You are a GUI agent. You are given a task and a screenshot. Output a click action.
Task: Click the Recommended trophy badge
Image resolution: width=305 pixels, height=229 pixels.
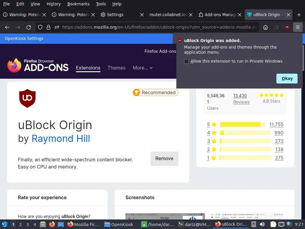tap(155, 92)
